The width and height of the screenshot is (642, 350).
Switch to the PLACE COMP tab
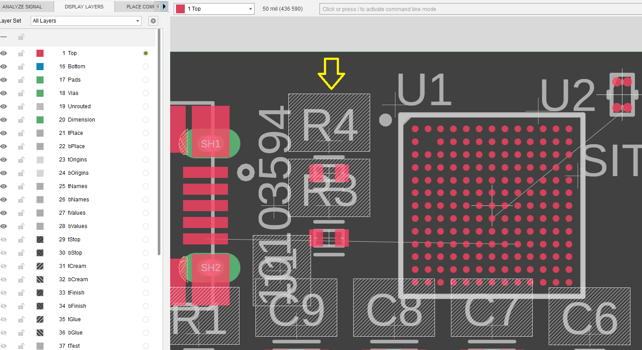(138, 6)
